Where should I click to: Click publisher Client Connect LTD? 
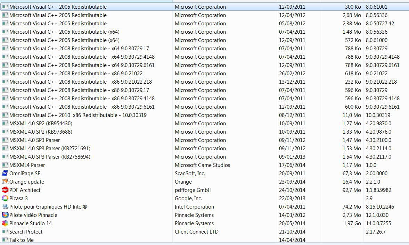197,232
